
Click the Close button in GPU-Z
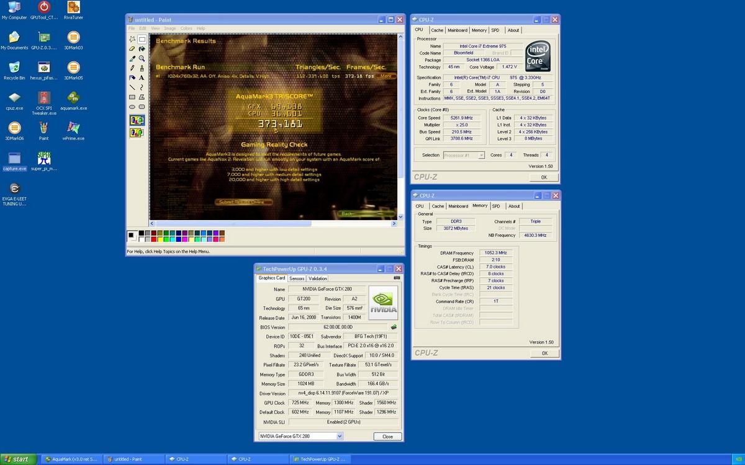[x=387, y=436]
